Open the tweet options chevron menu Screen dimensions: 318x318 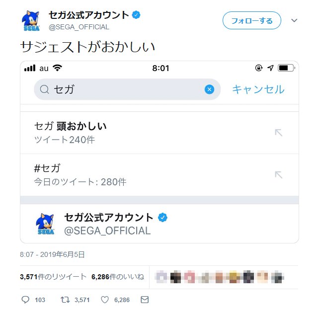[294, 20]
